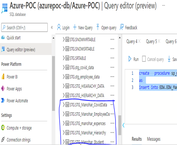Expand STG.SNOWSRTABLE table node

coord(64,49)
